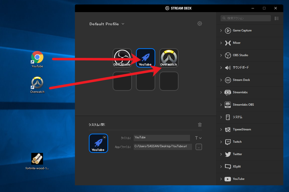Click the Streamlabs OBS label
This screenshot has height=192, width=289.
click(x=243, y=105)
